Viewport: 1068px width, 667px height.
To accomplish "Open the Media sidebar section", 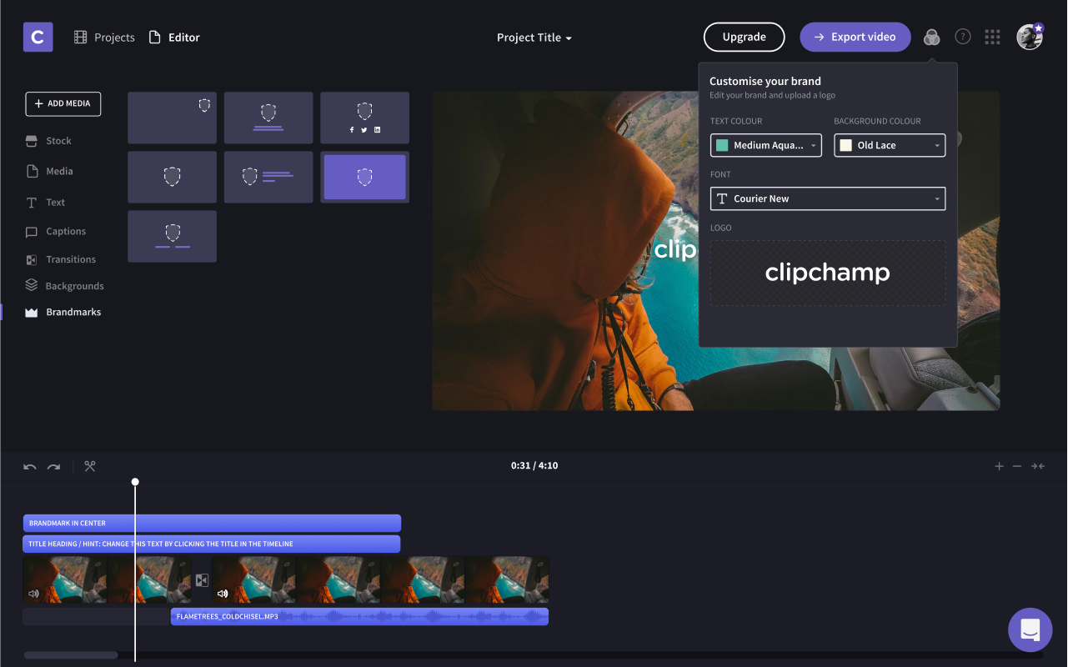I will tap(49, 171).
